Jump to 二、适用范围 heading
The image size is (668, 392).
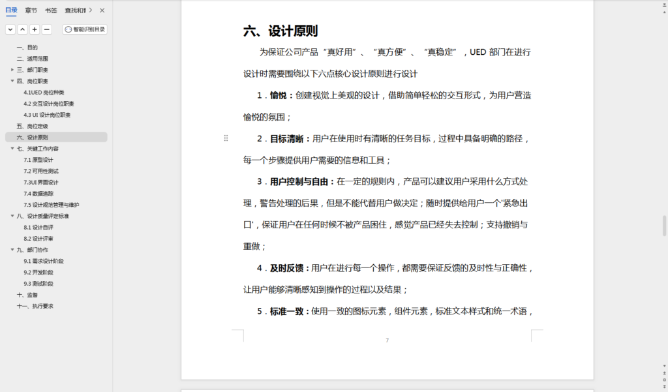coord(33,58)
